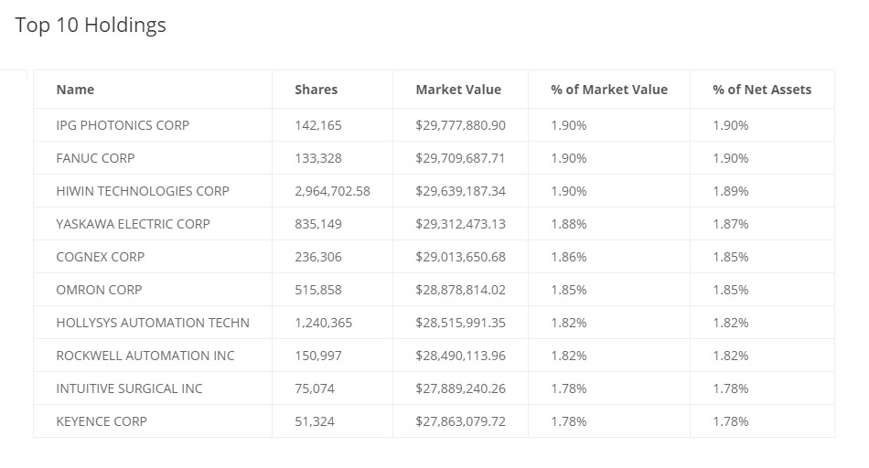Screen dimensions: 869x468
Task: Click HOLLYSYS AUTOMATION TECHN entry
Action: pos(153,323)
